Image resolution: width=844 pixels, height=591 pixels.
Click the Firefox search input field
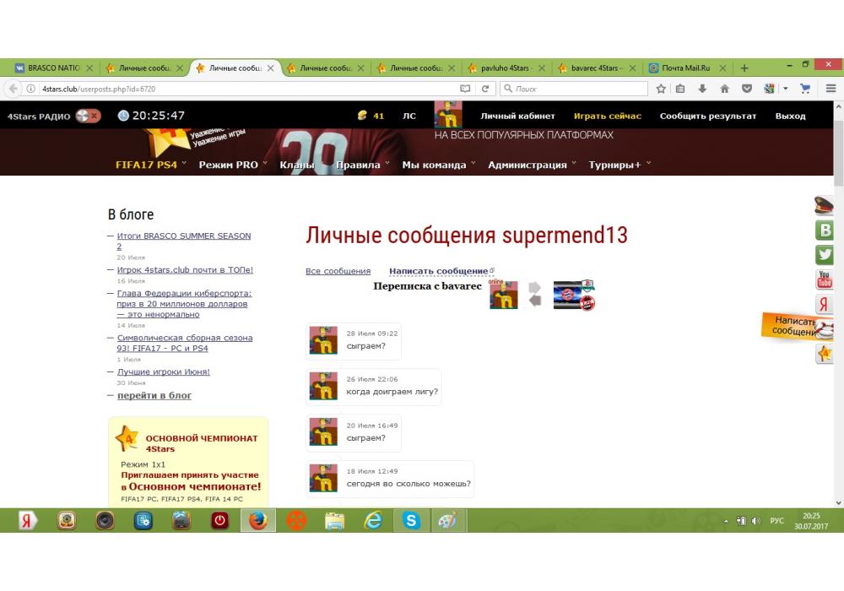tap(578, 89)
